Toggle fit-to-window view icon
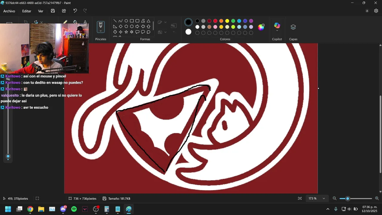This screenshot has height=215, width=382. pyautogui.click(x=300, y=199)
